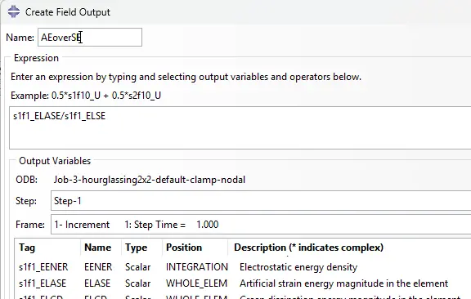This screenshot has height=299, width=471.
Task: Open the Frame dropdown showing Increment 1
Action: point(261,224)
